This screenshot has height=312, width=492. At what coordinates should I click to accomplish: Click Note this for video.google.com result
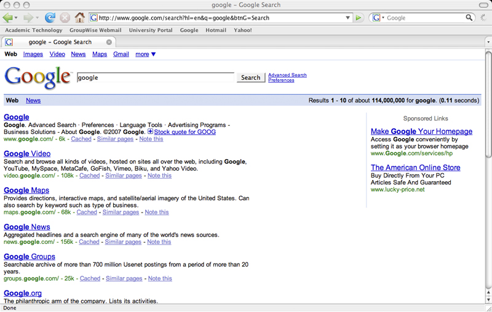159,176
